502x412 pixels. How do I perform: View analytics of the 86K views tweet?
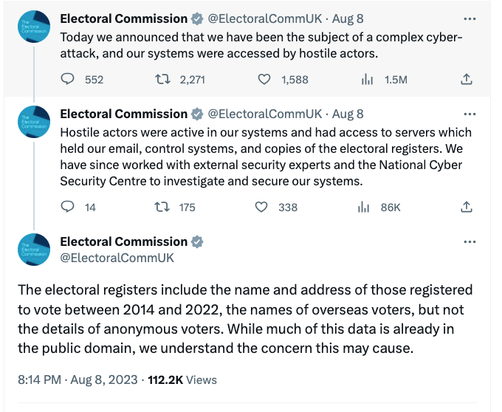tap(363, 207)
